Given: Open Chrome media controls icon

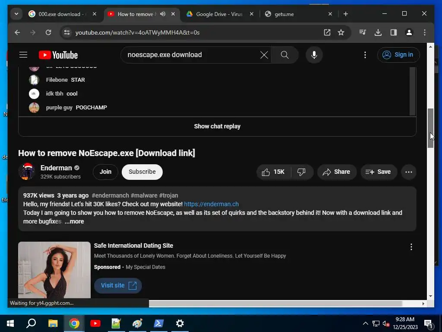Looking at the screenshot, I should pos(363,32).
